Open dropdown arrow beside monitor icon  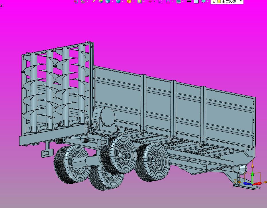(183, 1)
